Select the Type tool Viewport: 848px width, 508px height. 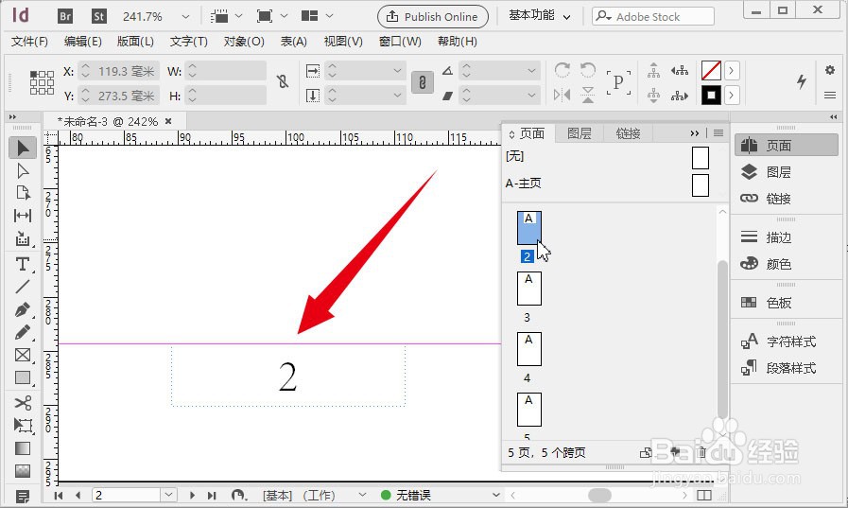23,264
